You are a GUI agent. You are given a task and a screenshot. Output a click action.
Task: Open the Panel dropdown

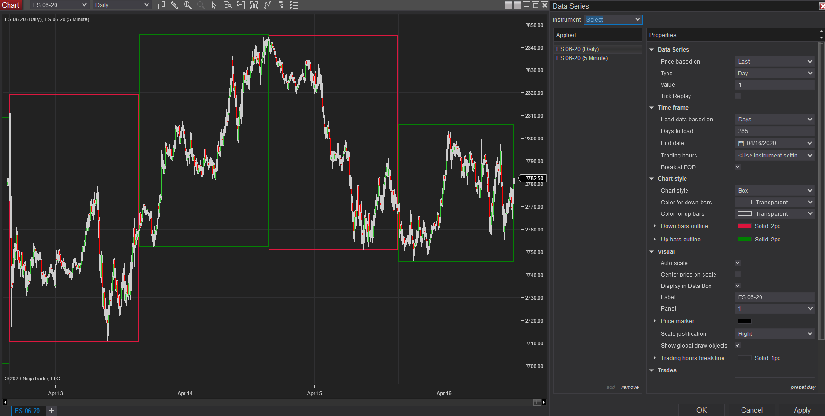pos(774,308)
